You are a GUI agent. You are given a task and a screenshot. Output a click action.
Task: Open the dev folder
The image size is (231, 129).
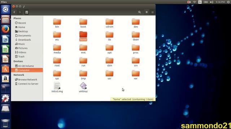[136, 23]
